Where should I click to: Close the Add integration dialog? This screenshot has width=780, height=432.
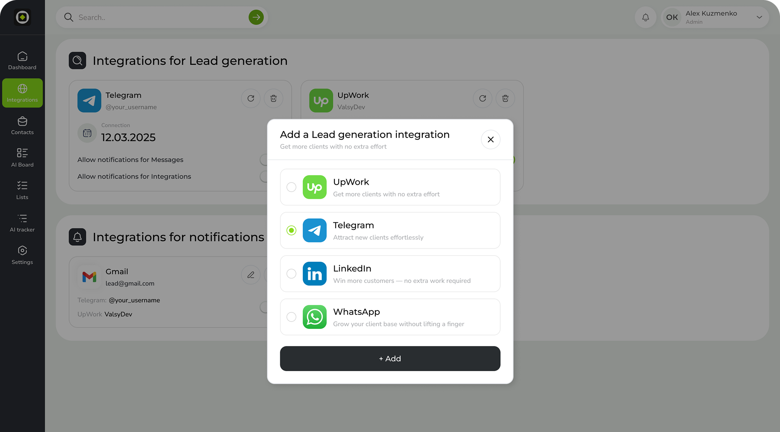click(x=490, y=140)
